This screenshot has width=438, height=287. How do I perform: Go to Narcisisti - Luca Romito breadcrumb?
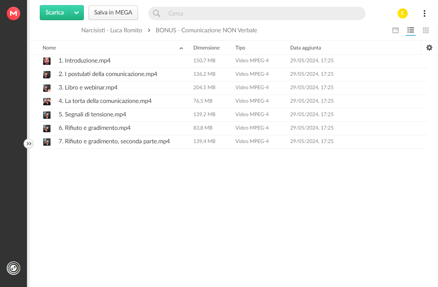tap(112, 30)
